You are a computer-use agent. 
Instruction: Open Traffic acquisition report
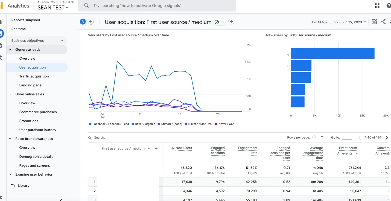coord(34,76)
